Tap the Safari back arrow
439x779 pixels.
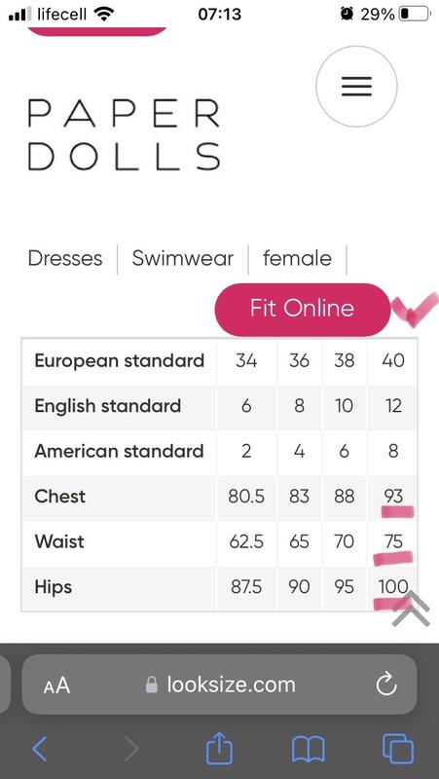pyautogui.click(x=40, y=748)
